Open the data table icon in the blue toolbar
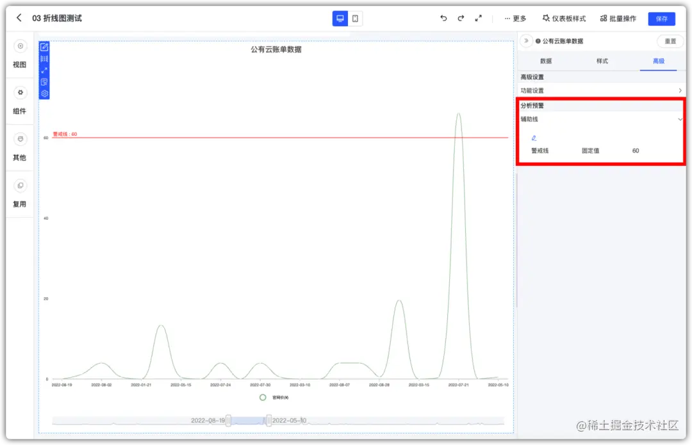Image resolution: width=692 pixels, height=445 pixels. click(44, 58)
